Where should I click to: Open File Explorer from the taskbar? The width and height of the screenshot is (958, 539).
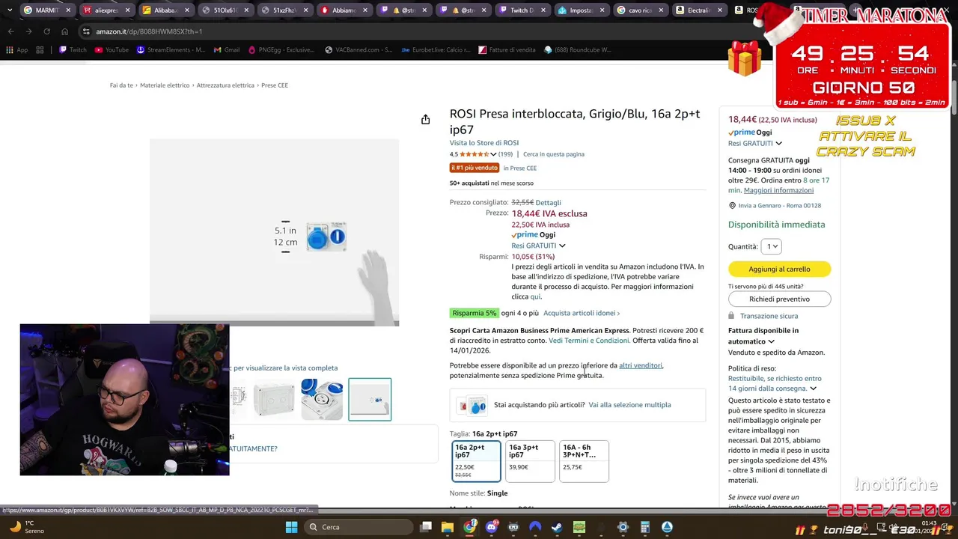pos(447,527)
